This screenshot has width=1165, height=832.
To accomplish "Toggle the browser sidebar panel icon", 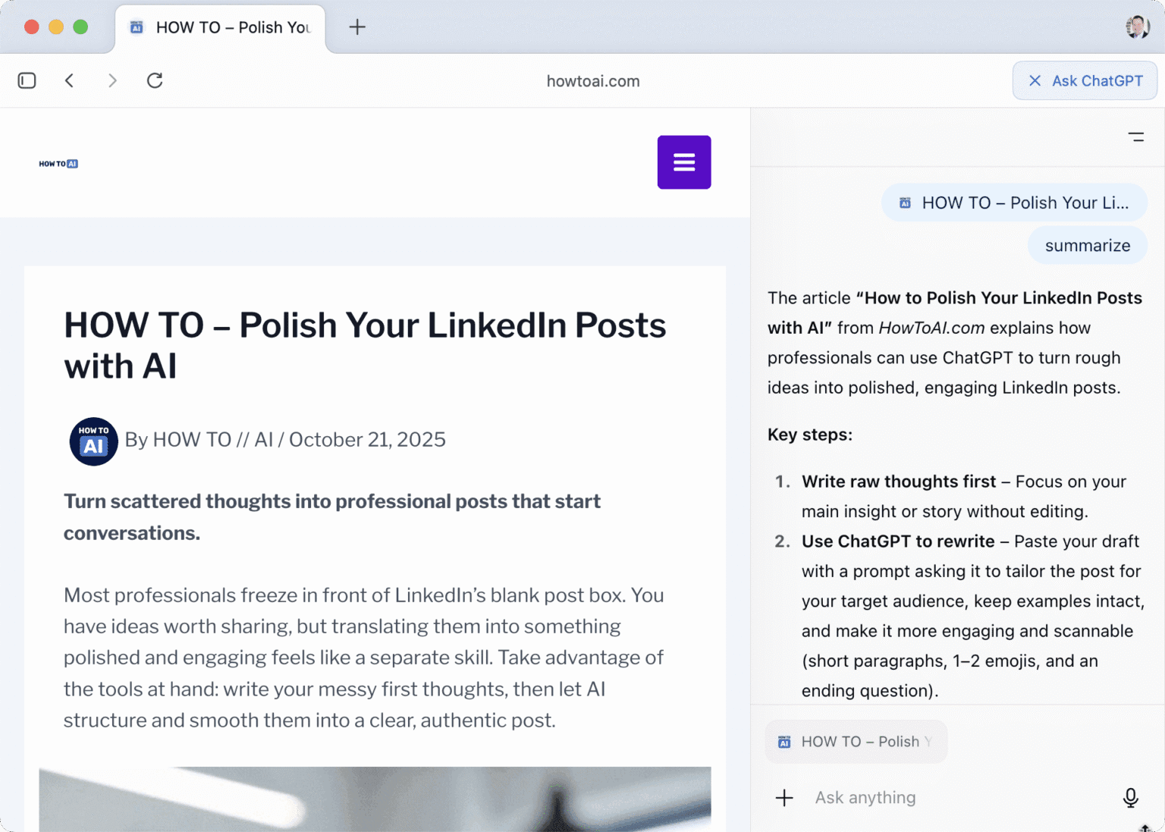I will (x=27, y=80).
